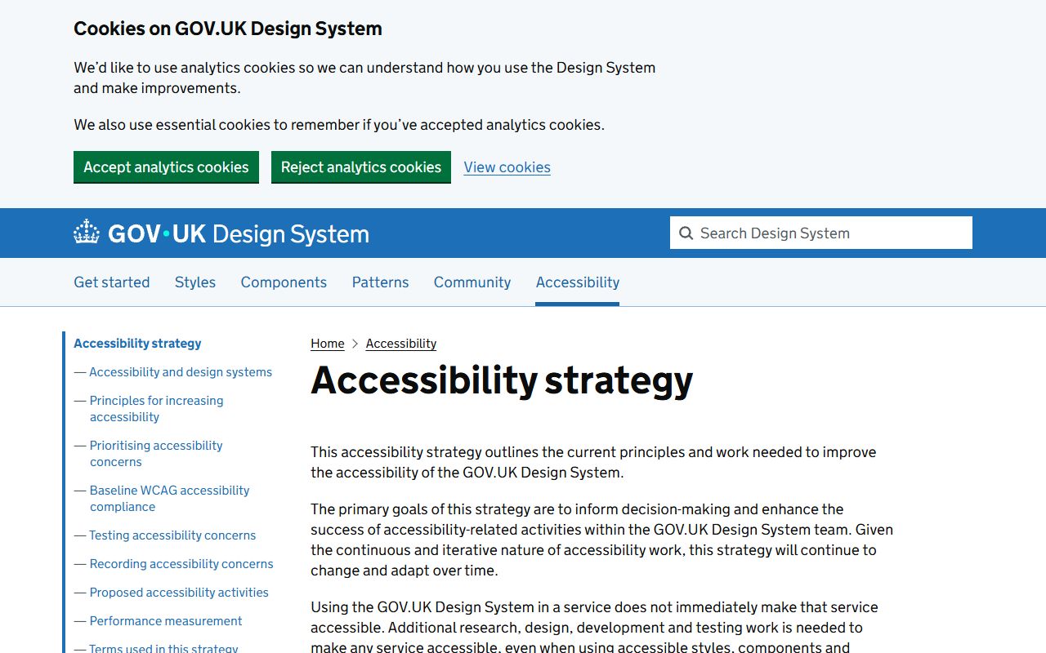The height and width of the screenshot is (653, 1046).
Task: Open Accessibility and design systems page
Action: coord(181,371)
